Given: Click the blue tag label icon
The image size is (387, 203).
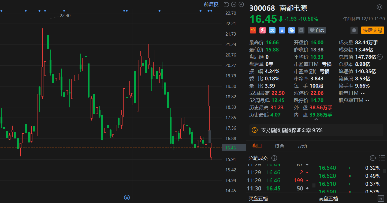Looking at the screenshot, I should click(291, 30).
